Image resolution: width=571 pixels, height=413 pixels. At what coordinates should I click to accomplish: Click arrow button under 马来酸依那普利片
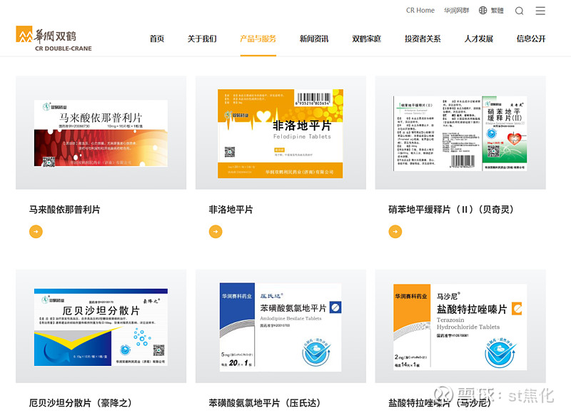pos(36,231)
